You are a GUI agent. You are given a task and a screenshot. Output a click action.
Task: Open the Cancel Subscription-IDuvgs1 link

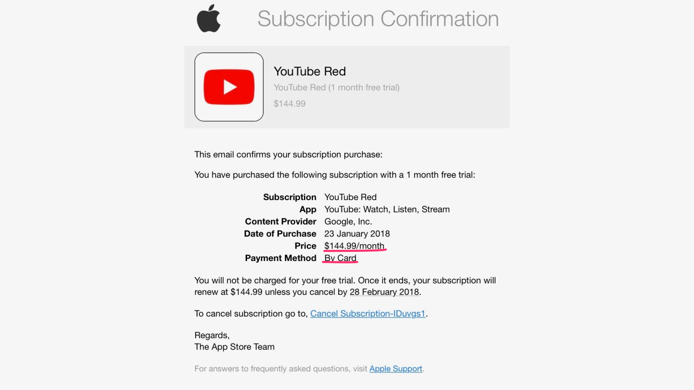click(x=368, y=314)
